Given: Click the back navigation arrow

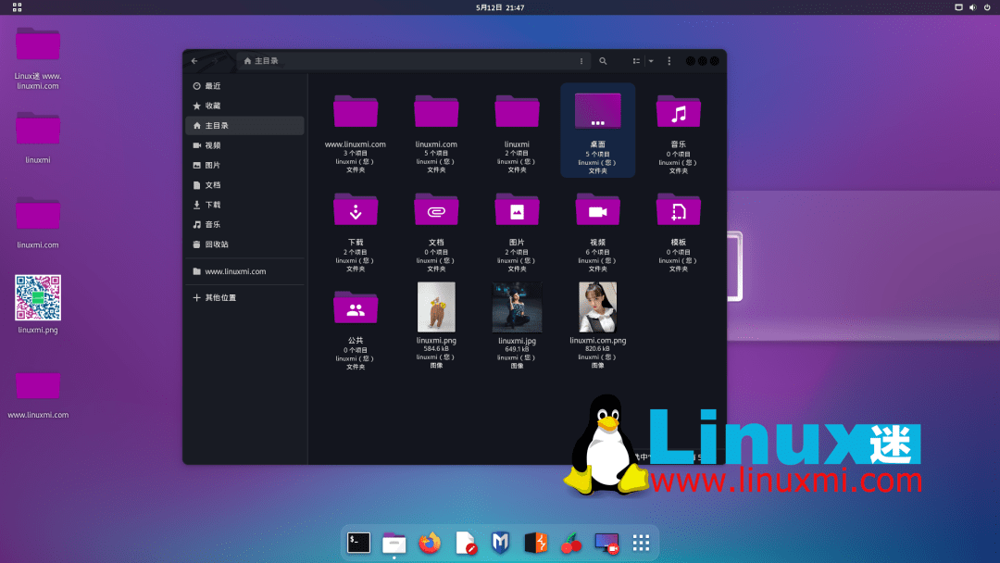Looking at the screenshot, I should [194, 60].
